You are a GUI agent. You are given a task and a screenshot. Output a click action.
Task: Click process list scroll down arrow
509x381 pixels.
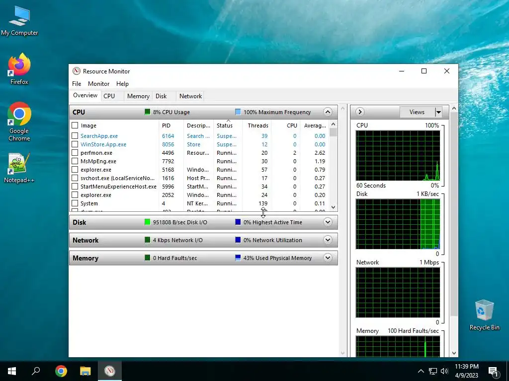pyautogui.click(x=333, y=207)
